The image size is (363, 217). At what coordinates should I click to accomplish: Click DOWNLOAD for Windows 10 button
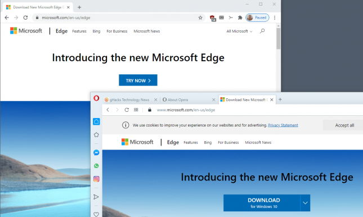[x=262, y=203]
